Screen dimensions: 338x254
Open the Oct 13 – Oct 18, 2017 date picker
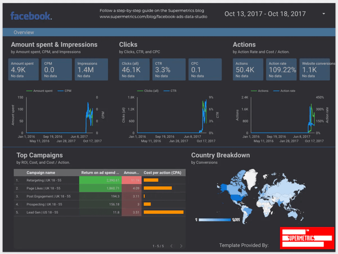(265, 14)
